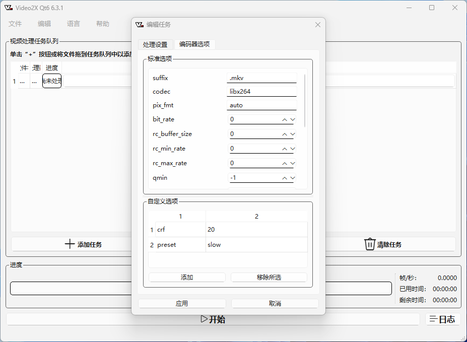
Task: Close the 编辑任务 dialog
Action: coord(318,25)
